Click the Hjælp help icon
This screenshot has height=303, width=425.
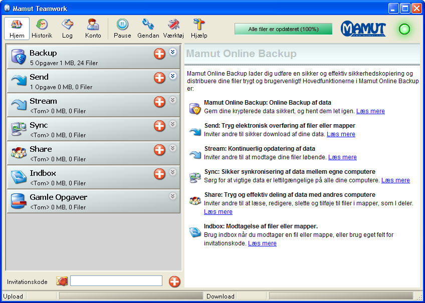199,29
